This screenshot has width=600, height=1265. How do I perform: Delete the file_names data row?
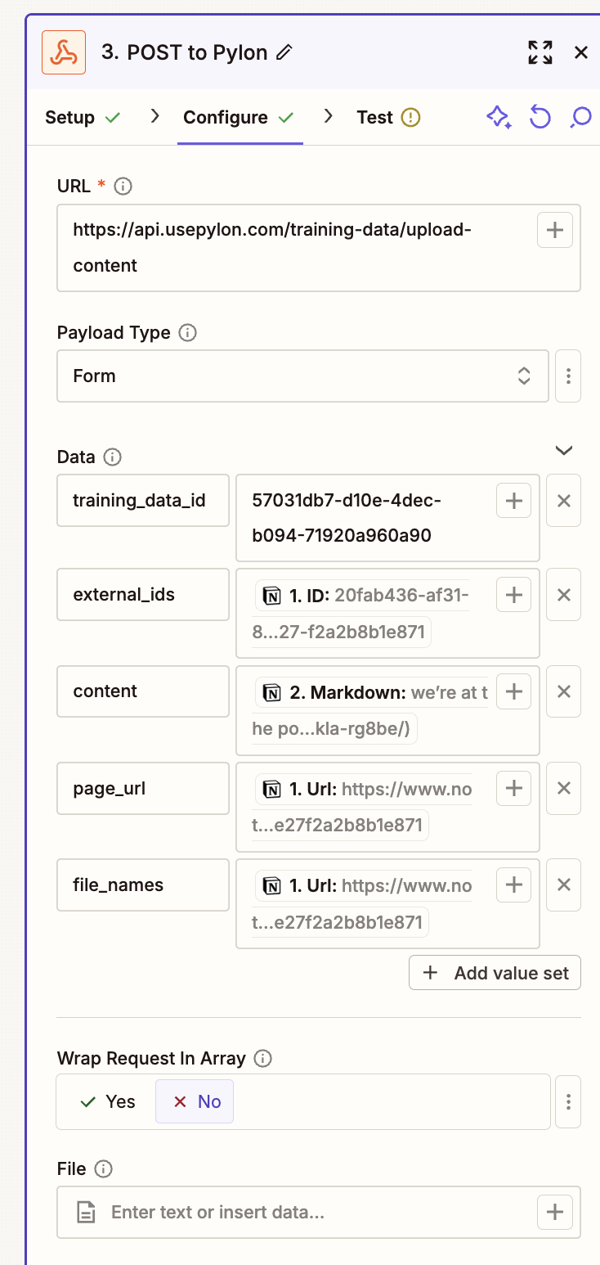coord(563,885)
